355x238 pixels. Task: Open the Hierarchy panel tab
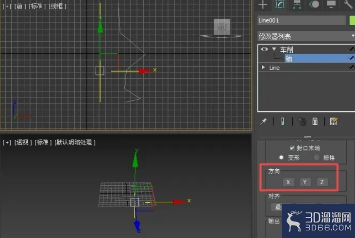(297, 4)
